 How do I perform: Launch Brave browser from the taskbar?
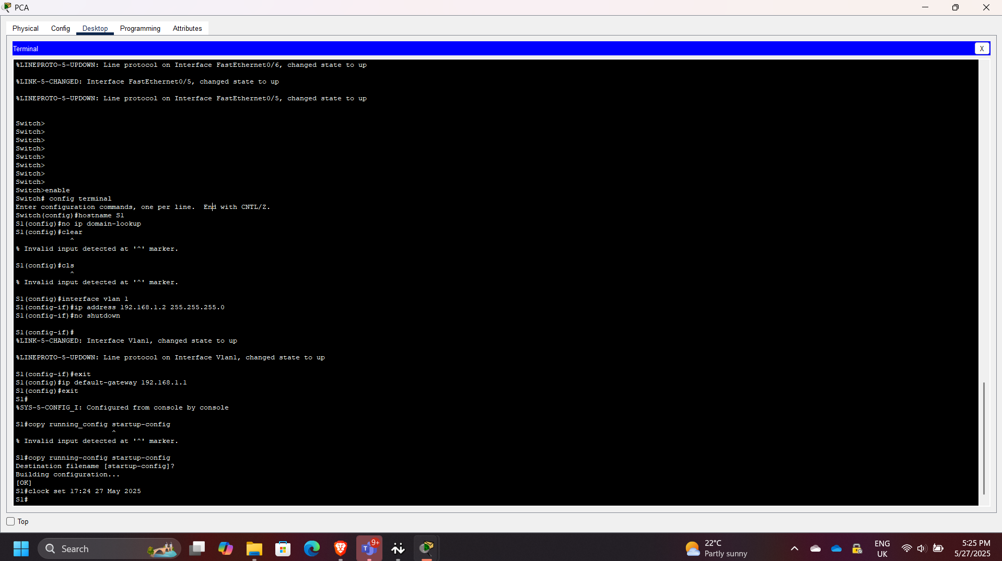click(340, 548)
